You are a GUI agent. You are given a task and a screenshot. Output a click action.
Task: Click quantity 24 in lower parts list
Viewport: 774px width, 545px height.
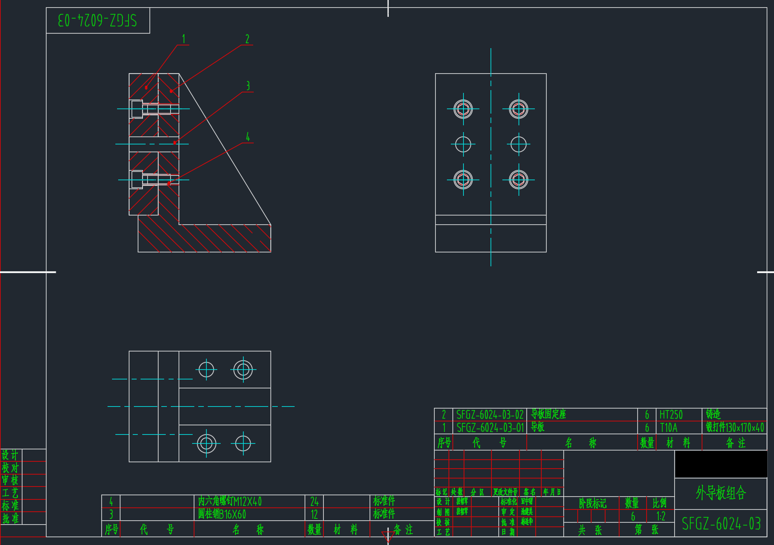[x=314, y=501]
